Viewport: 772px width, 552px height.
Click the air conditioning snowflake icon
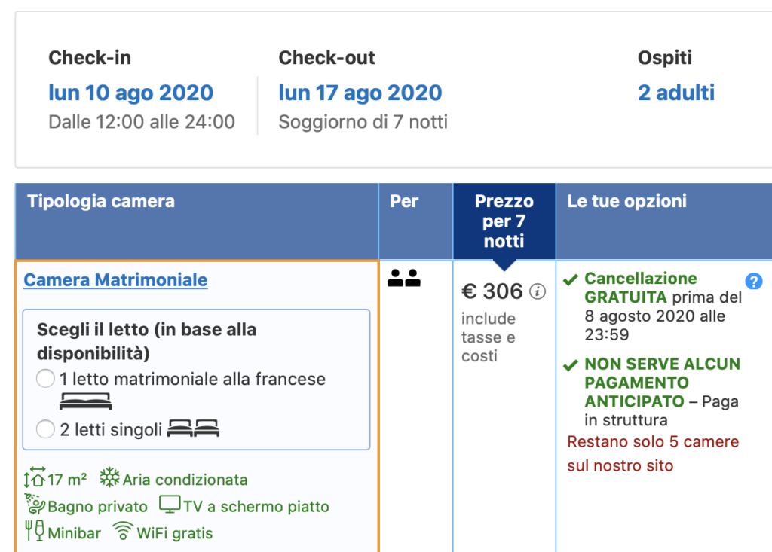(110, 479)
